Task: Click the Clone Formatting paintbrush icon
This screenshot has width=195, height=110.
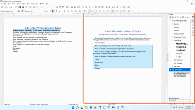Action: click(x=42, y=7)
